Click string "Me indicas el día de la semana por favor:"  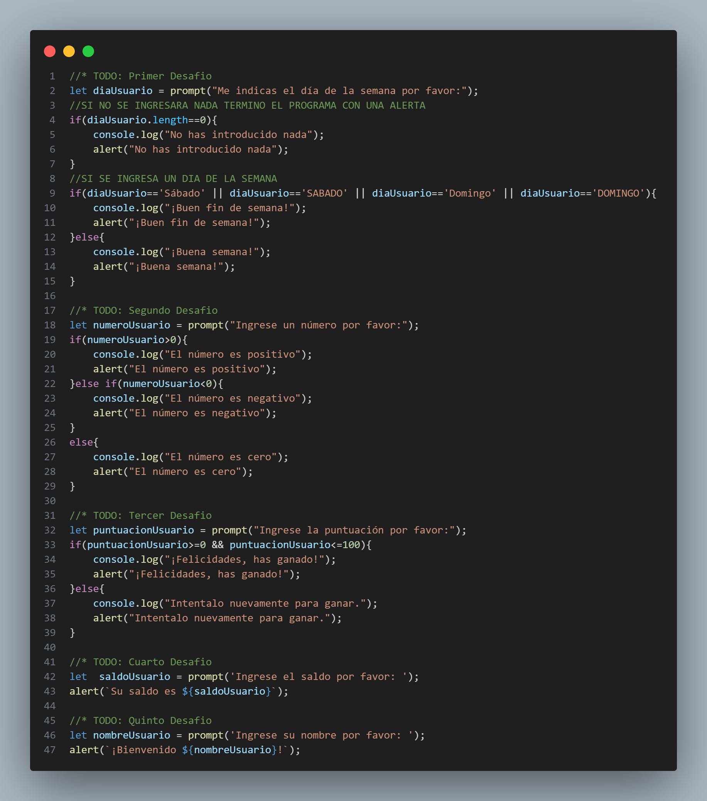[339, 91]
